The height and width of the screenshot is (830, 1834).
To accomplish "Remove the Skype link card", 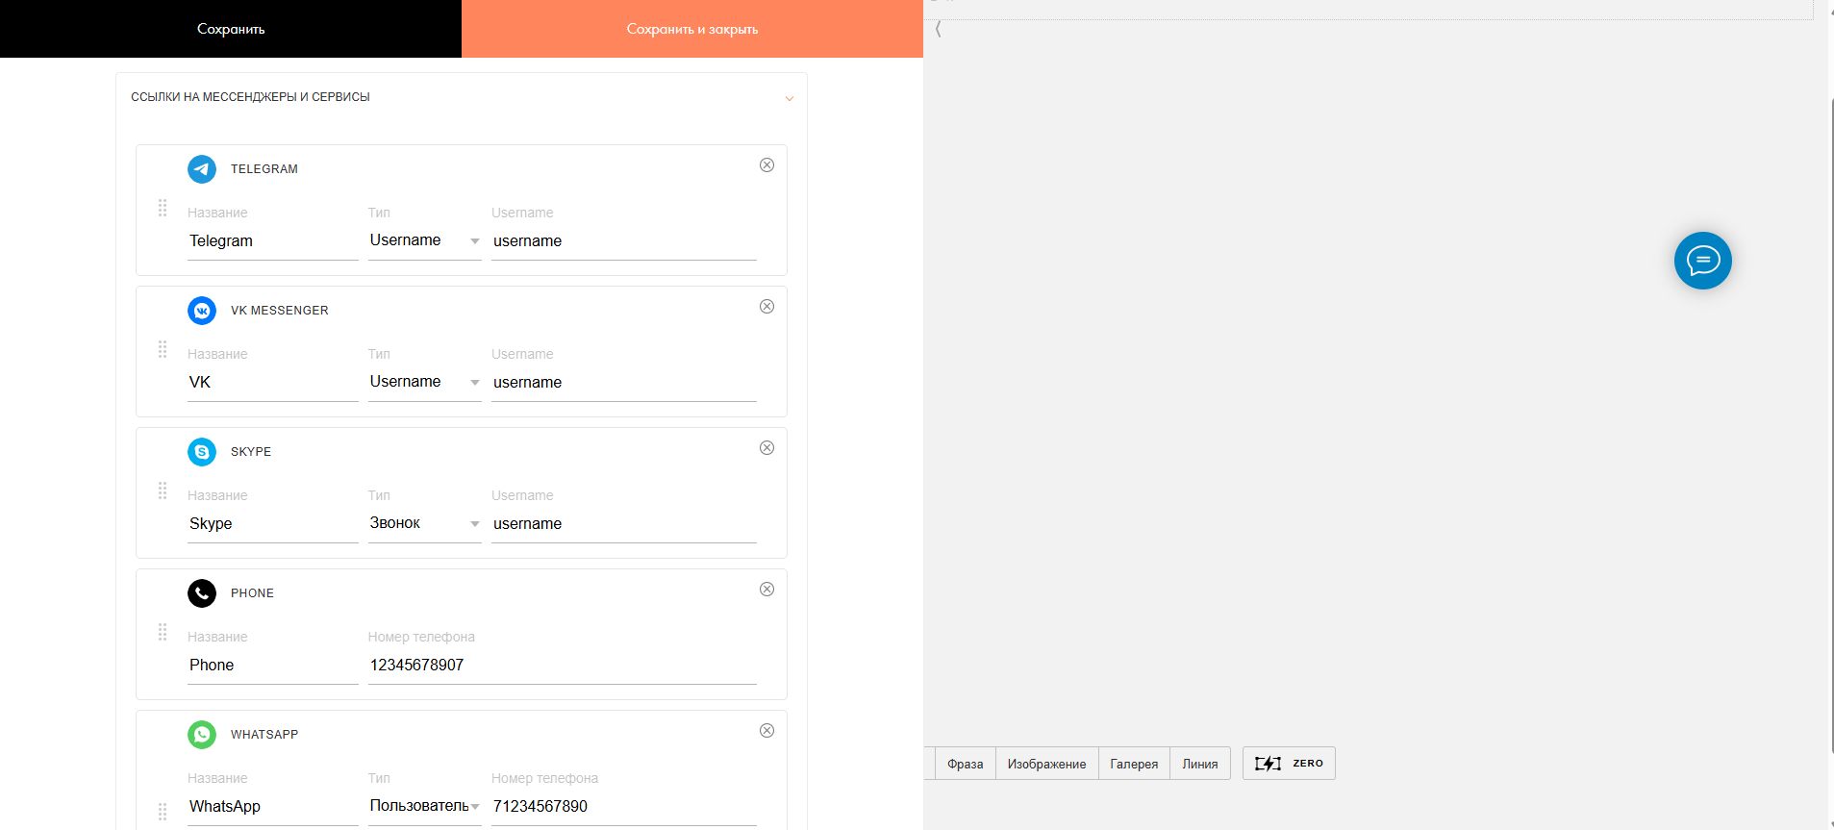I will click(766, 448).
